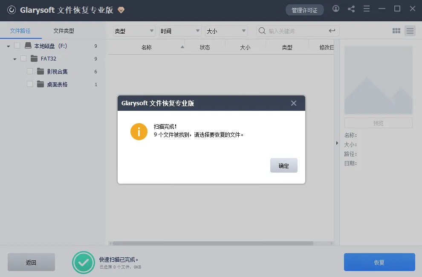Open the user account icon
The height and width of the screenshot is (277, 422).
point(336,9)
